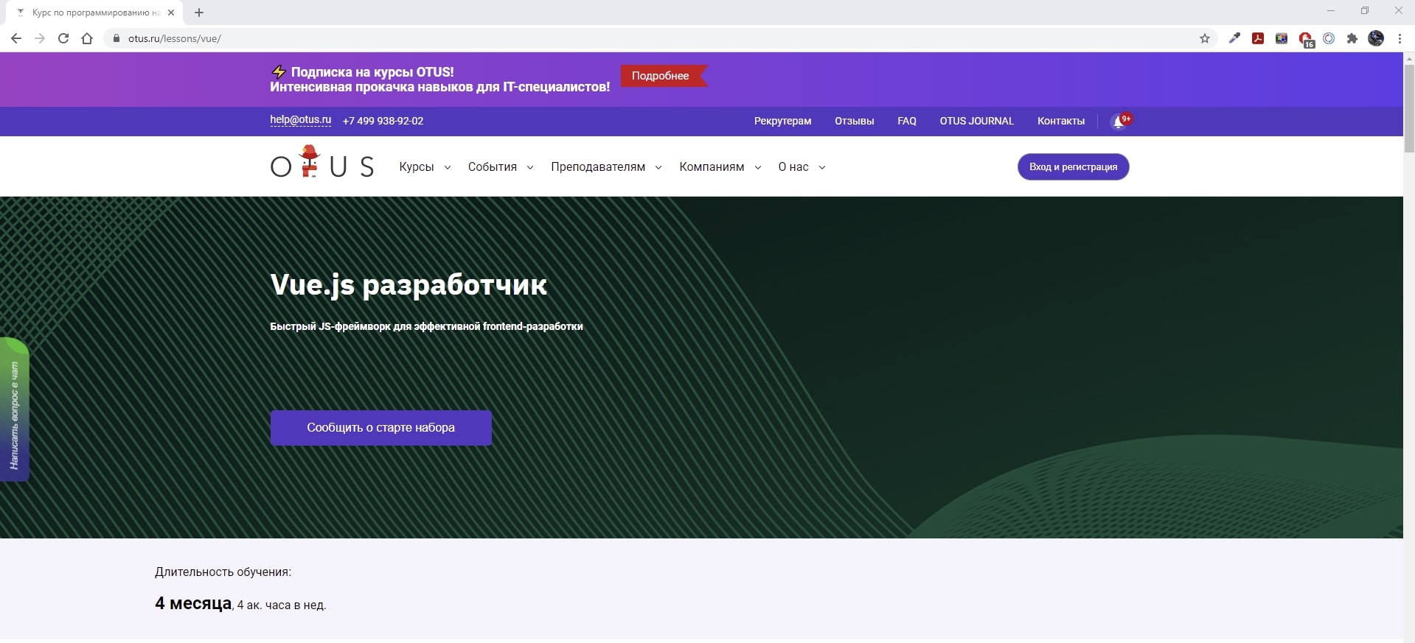Open the Отзывы page
The image size is (1415, 643).
[x=854, y=121]
